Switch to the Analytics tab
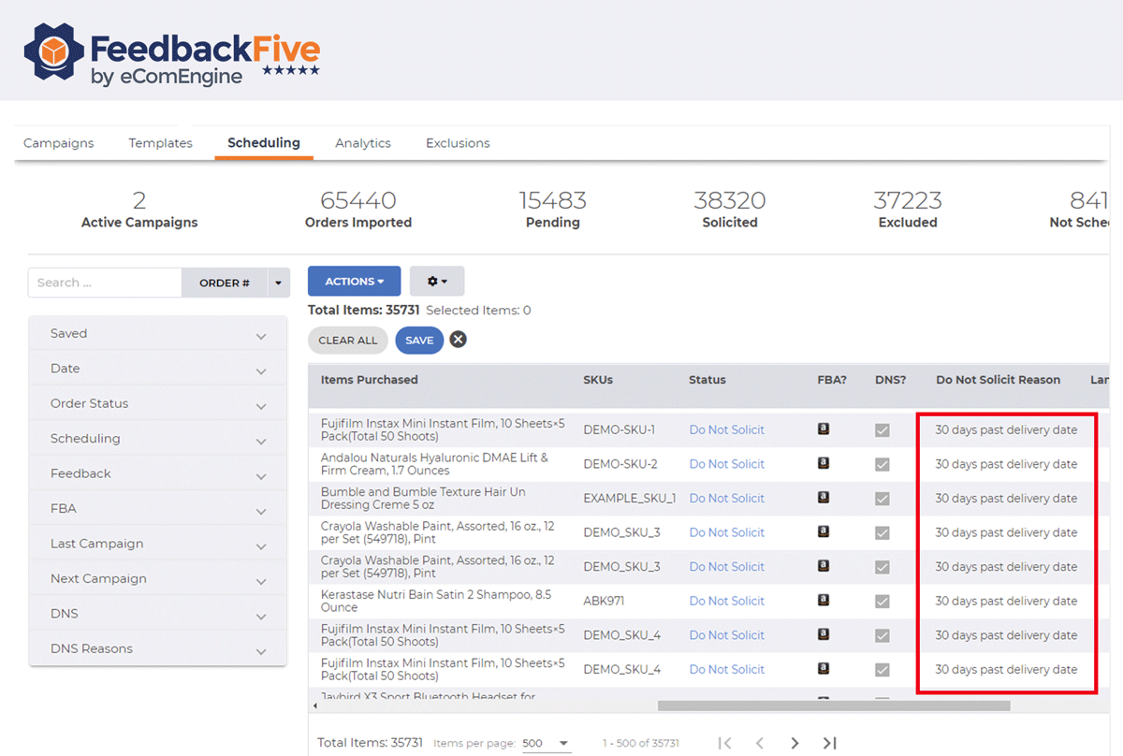Viewport: 1123px width, 756px height. pyautogui.click(x=362, y=143)
